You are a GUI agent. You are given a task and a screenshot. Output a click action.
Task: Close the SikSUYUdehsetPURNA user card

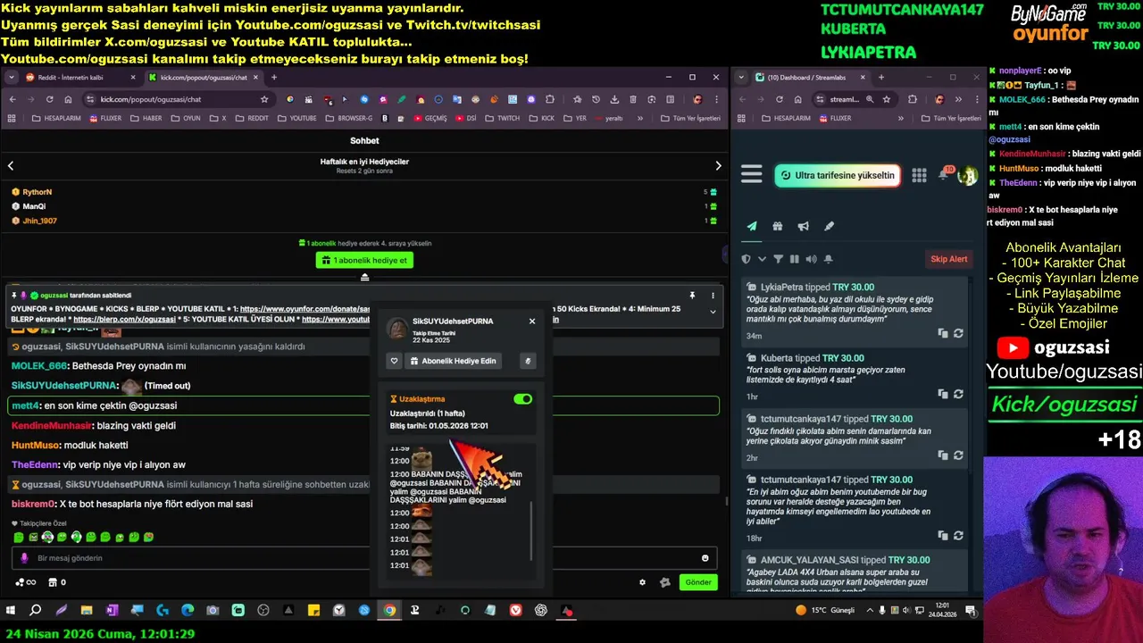pyautogui.click(x=532, y=321)
